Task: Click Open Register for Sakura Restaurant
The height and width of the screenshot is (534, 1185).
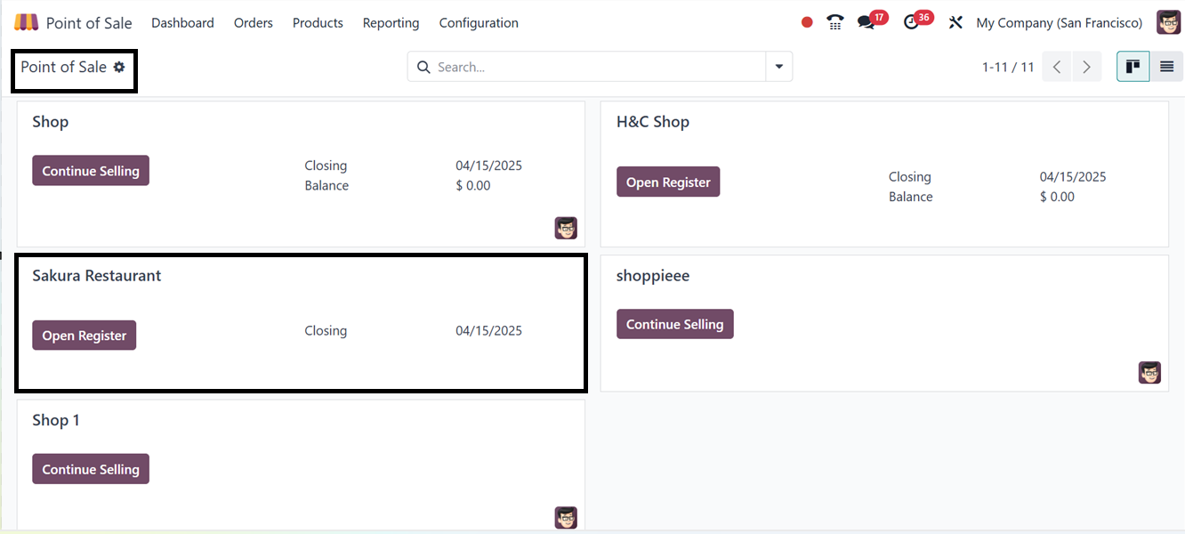Action: 85,336
